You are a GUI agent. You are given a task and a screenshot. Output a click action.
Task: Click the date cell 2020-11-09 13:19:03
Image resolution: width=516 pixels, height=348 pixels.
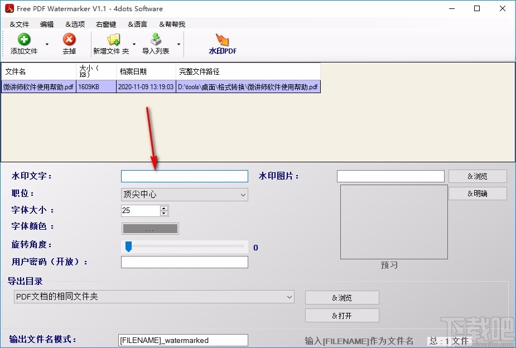point(146,87)
